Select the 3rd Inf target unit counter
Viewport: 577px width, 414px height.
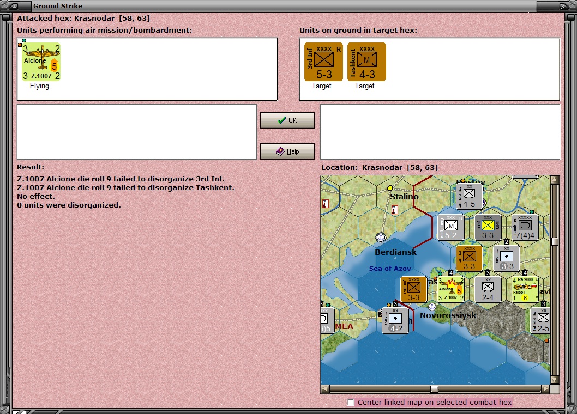click(x=323, y=62)
